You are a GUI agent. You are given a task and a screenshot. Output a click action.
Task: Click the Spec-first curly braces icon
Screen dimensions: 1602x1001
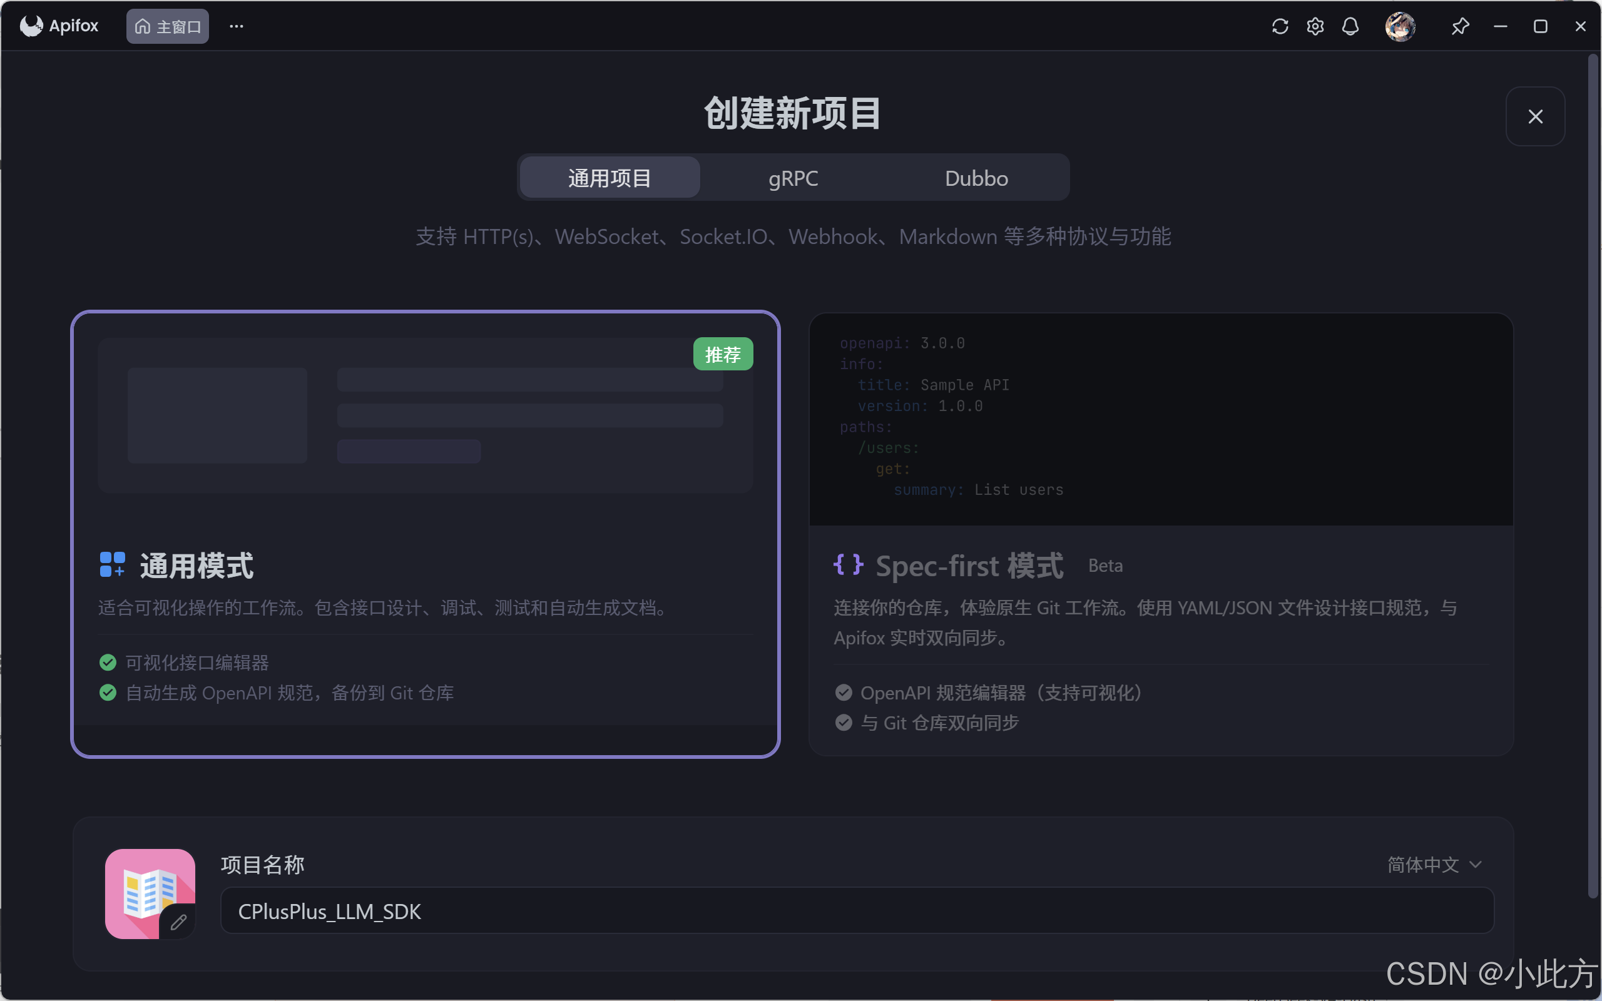tap(848, 565)
